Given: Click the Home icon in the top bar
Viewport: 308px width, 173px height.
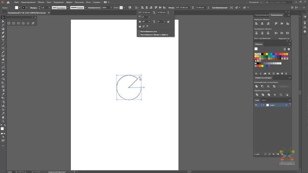Looking at the screenshot, I should click(x=8, y=2).
